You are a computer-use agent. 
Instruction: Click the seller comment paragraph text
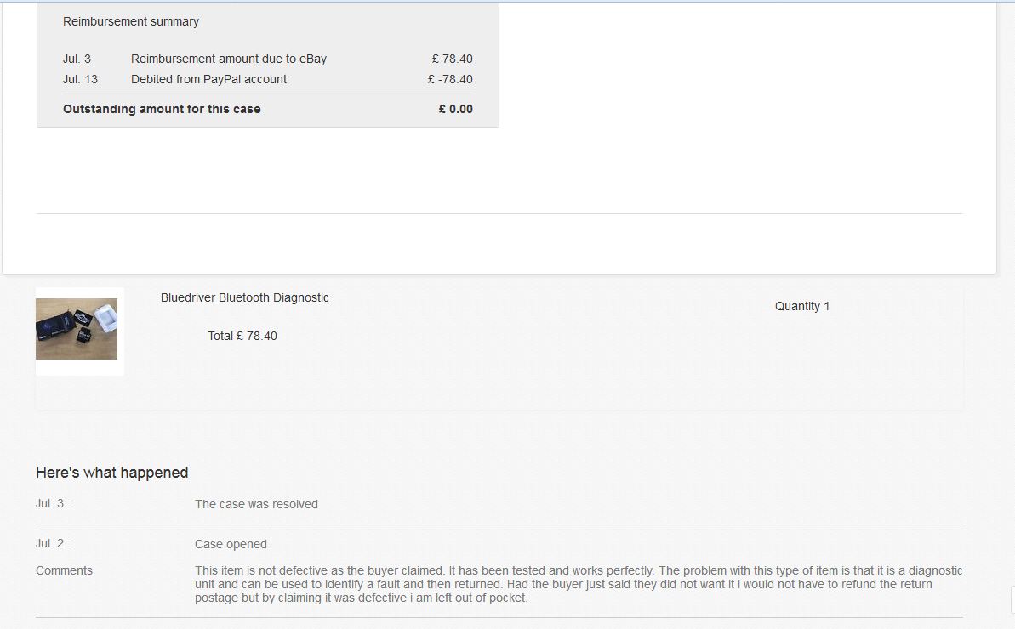coord(579,584)
